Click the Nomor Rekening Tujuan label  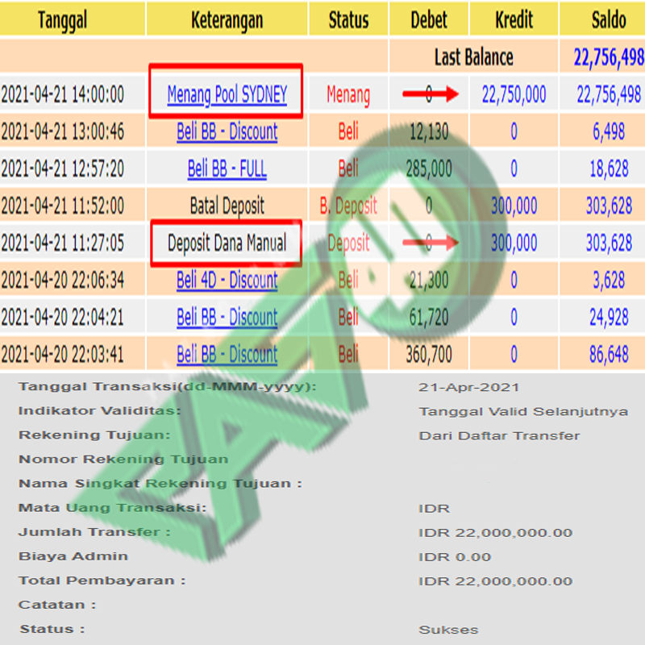[123, 459]
